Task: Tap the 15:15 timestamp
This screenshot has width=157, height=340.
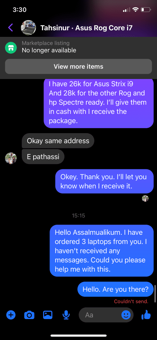Action: point(78,215)
